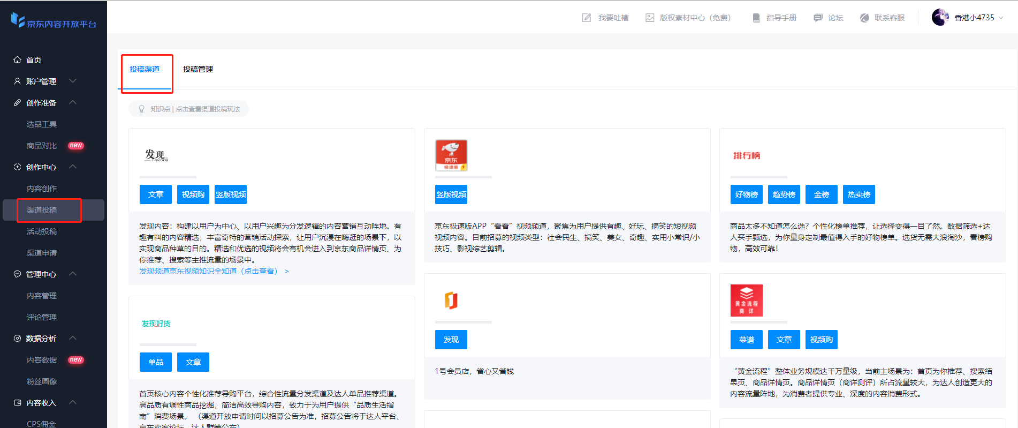
Task: Collapse the 创作准备 section chevron
Action: tap(73, 102)
